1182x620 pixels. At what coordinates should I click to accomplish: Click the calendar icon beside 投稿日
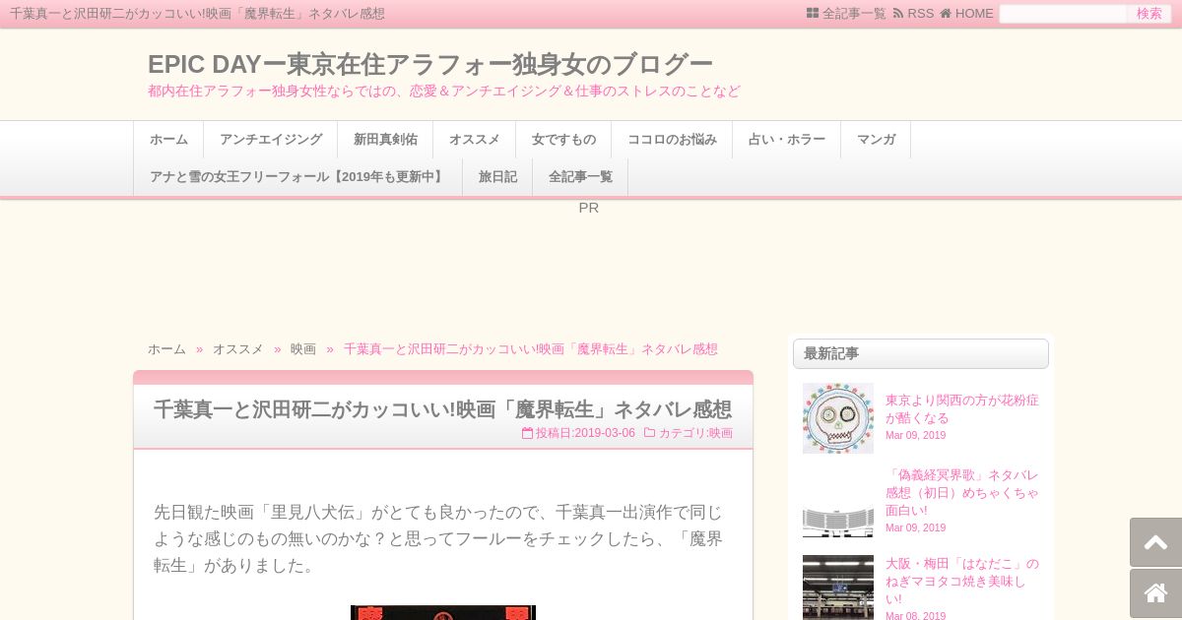pyautogui.click(x=527, y=433)
